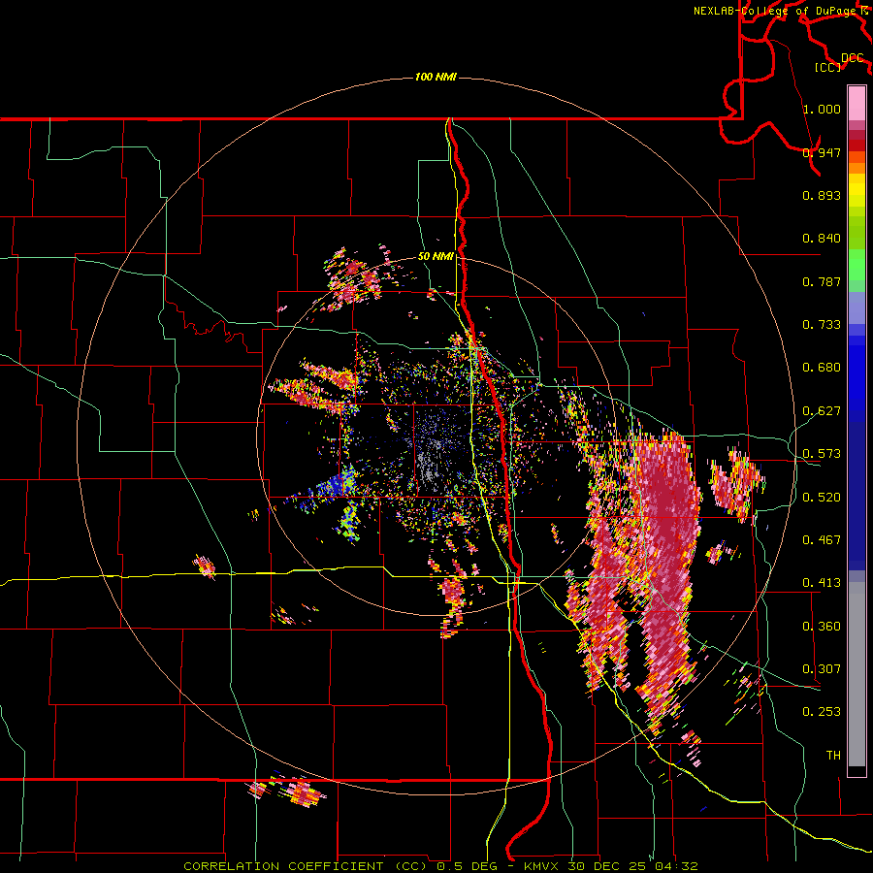Select the 0.360 scale value
This screenshot has height=873, width=873.
click(x=822, y=627)
